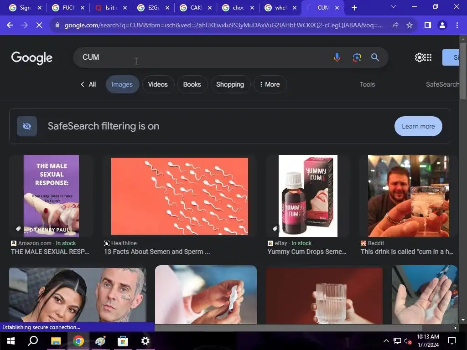Close the "E2G" browser tab
This screenshot has height=350, width=467.
point(167,8)
